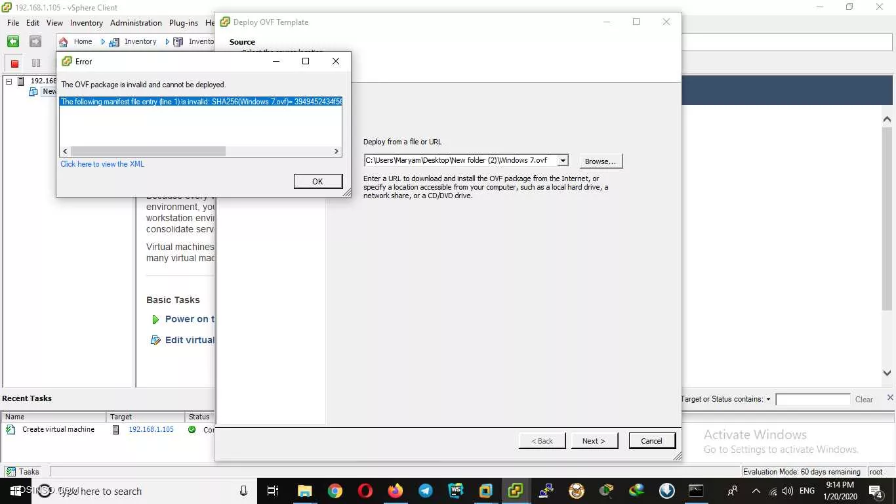The width and height of the screenshot is (896, 504).
Task: Click the Suspend (pause) toolbar icon
Action: (x=36, y=64)
